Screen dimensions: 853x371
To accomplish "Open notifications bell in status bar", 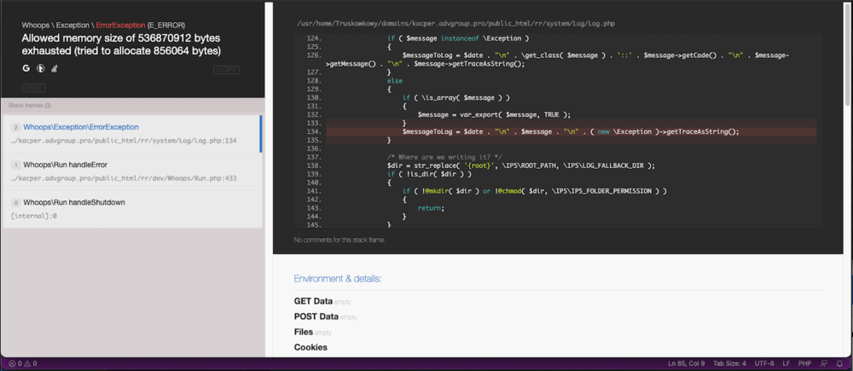I will tap(839, 363).
